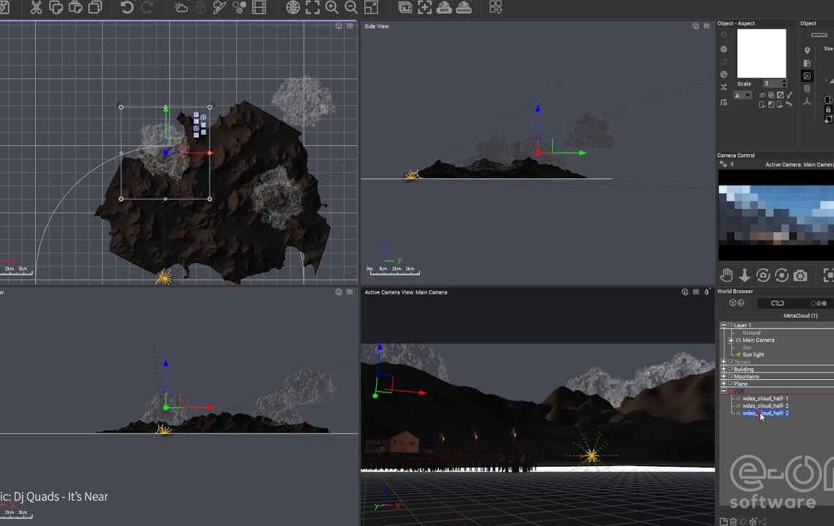Toggle the Building layer checkbox
Screen dimensions: 834x526
point(730,370)
